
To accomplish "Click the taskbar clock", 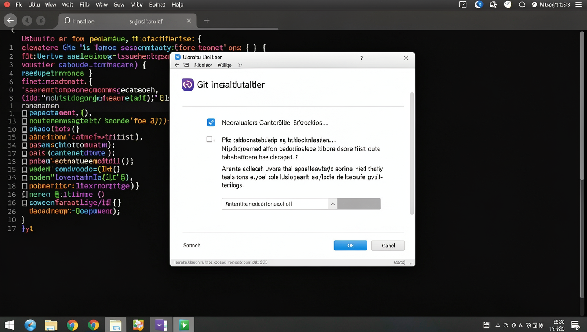I will [557, 325].
